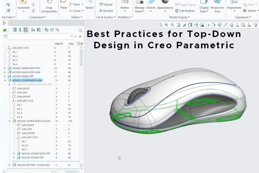The height and width of the screenshot is (173, 259).
Task: Click the Zoom In magnifier icon
Action: 166,25
